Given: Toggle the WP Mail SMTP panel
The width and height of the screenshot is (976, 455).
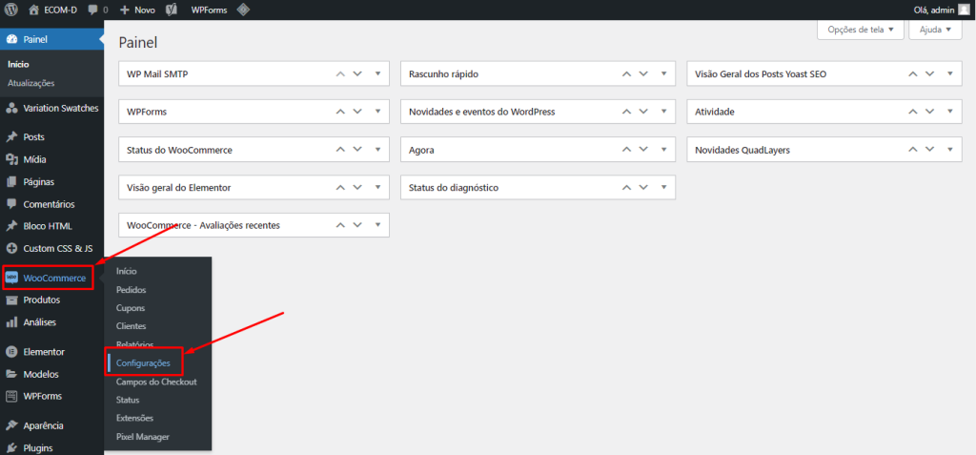Looking at the screenshot, I should tap(377, 73).
